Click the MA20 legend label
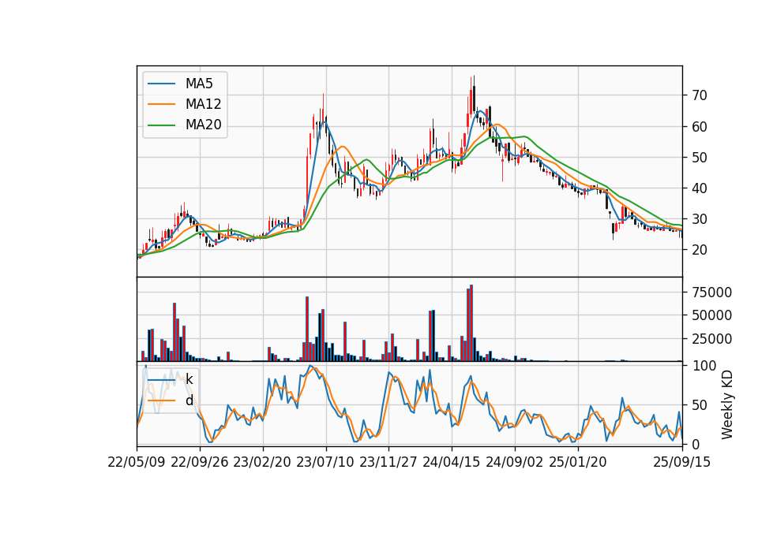This screenshot has height=544, width=758. tap(203, 125)
